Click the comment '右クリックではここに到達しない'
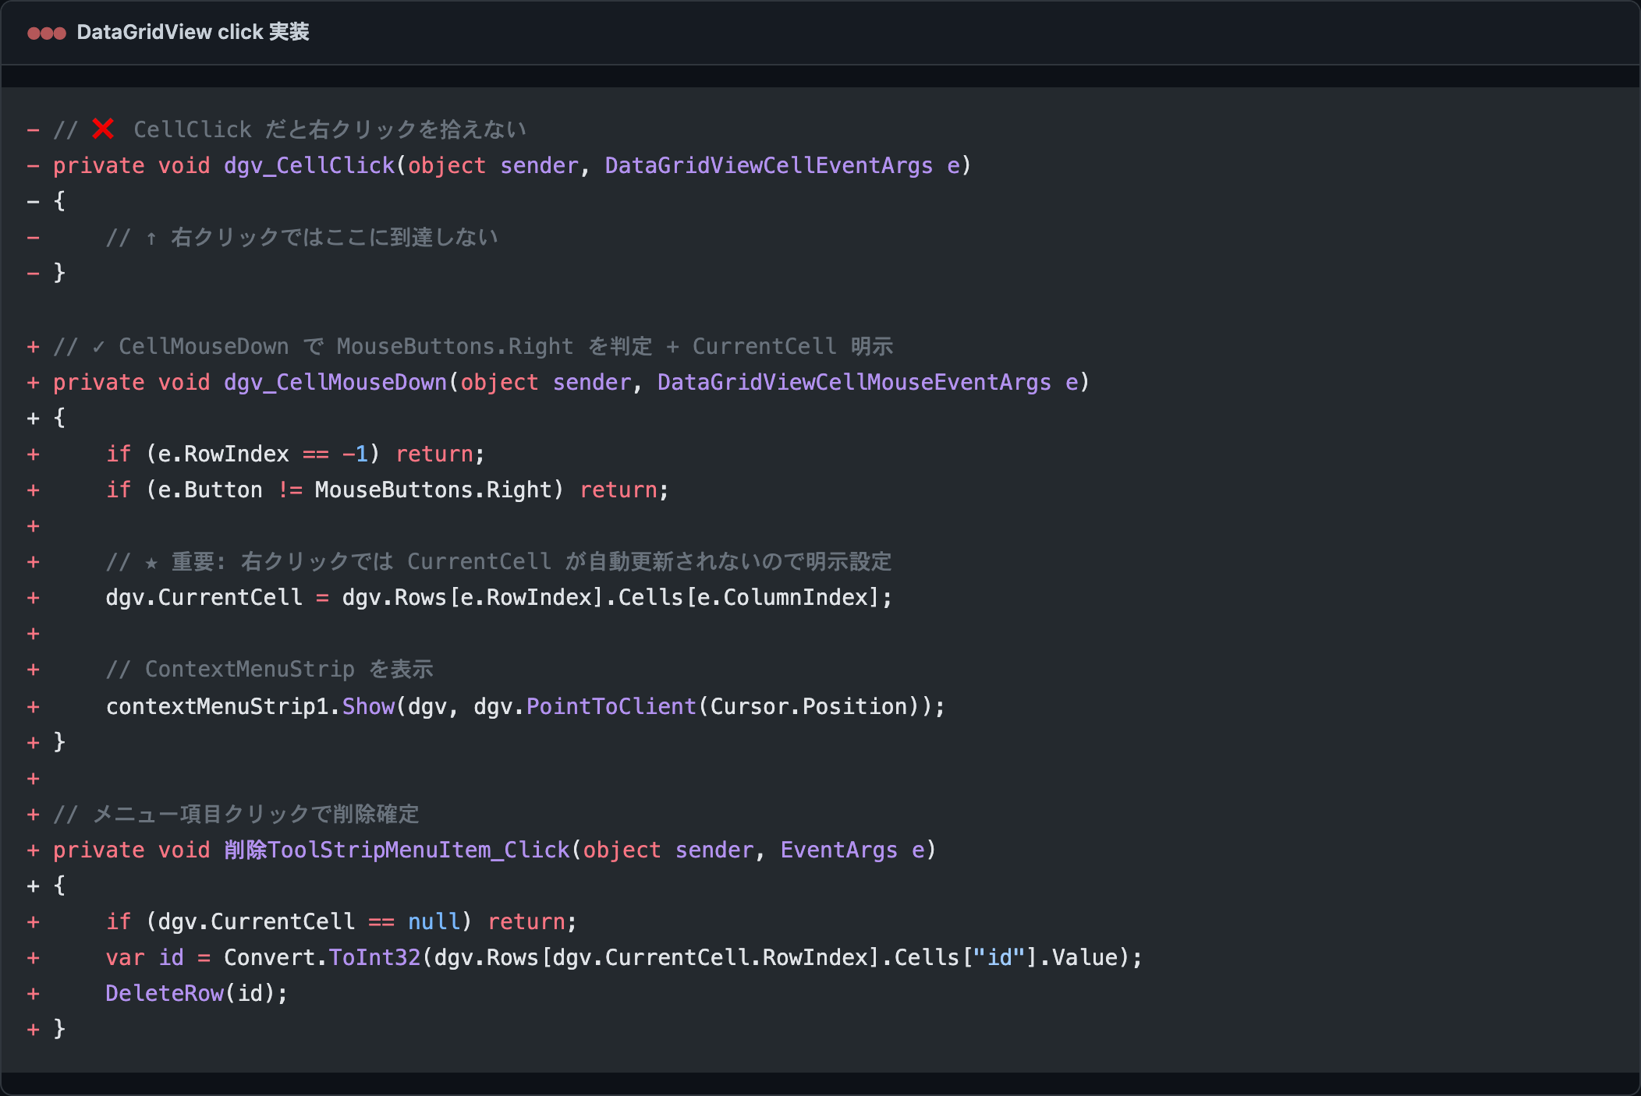Image resolution: width=1641 pixels, height=1096 pixels. (335, 237)
